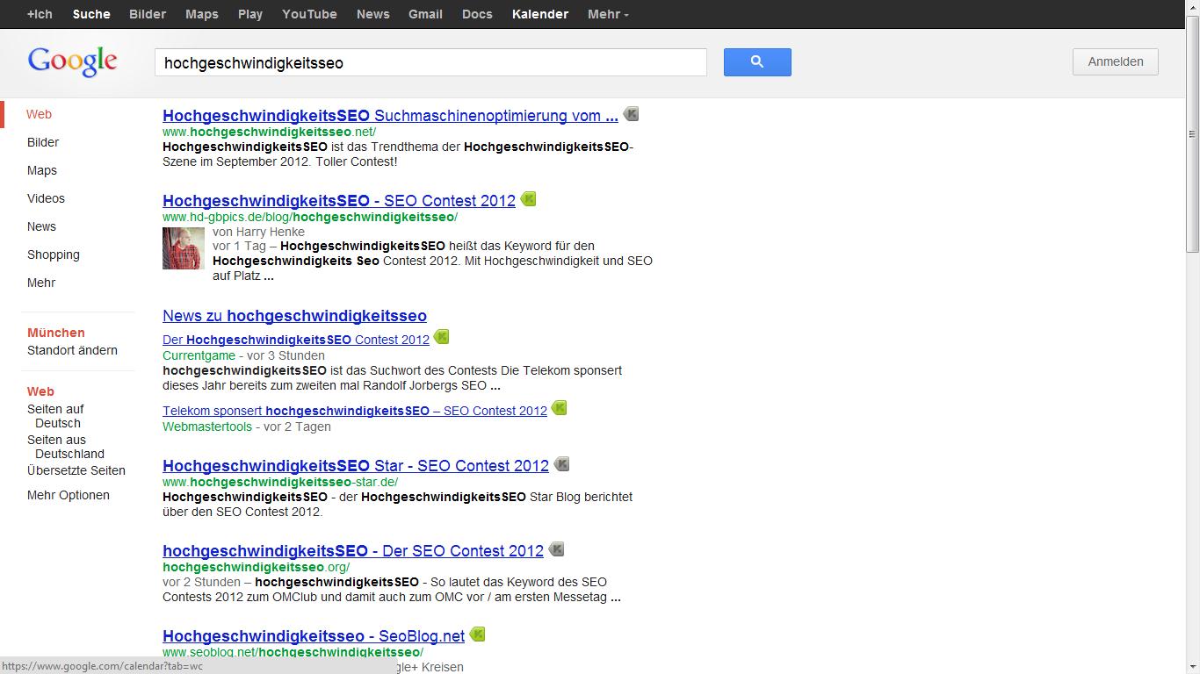Click green tag icon beside Currentgame news
1200x674 pixels.
pos(441,337)
